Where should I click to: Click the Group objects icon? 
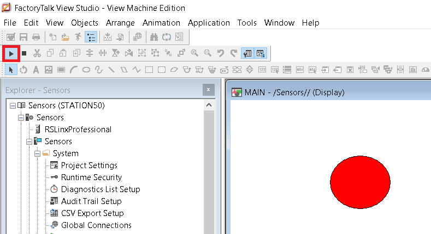pyautogui.click(x=142, y=53)
